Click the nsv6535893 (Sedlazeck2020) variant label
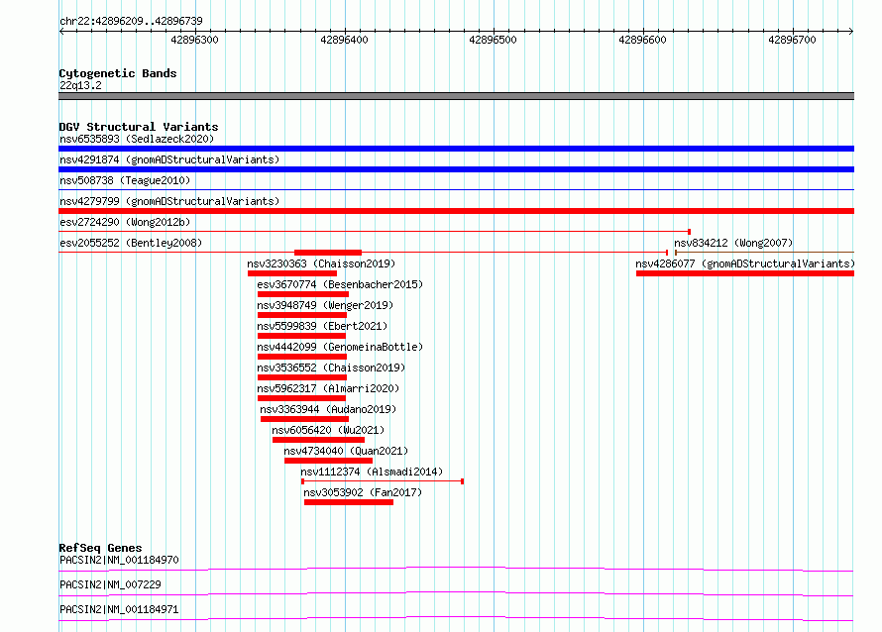This screenshot has width=882, height=632. point(137,139)
